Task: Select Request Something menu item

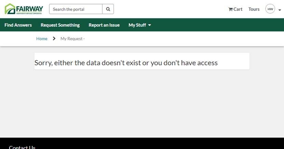Action: coord(60,25)
